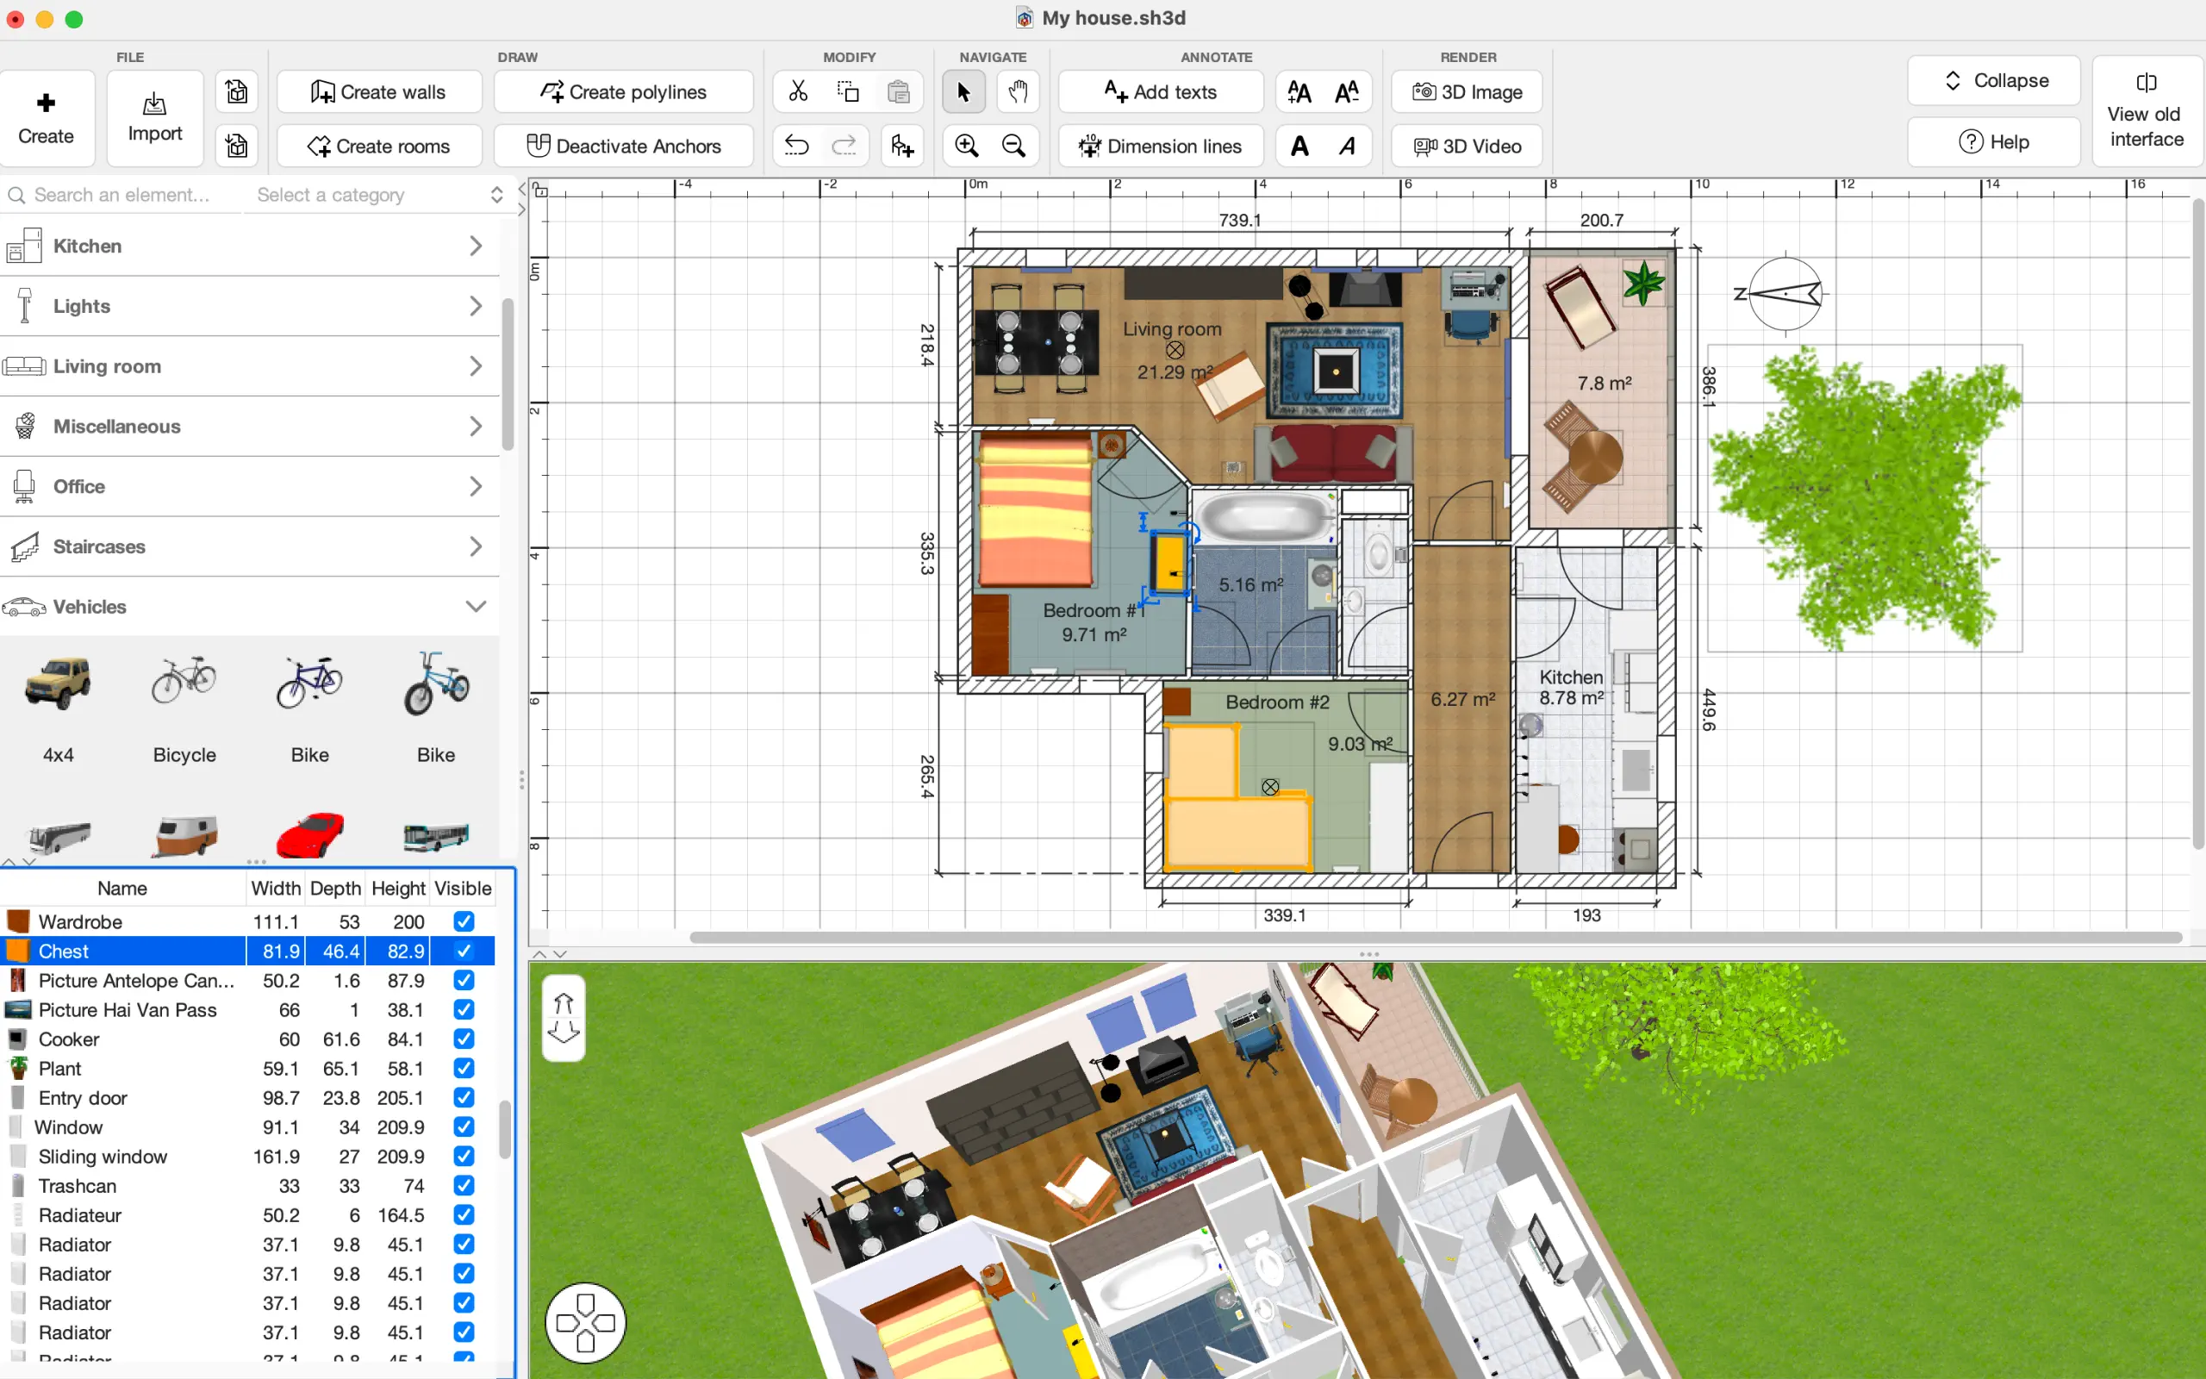Screen dimensions: 2206x1379
Task: Click the zoom out magnifier icon
Action: tap(1013, 146)
